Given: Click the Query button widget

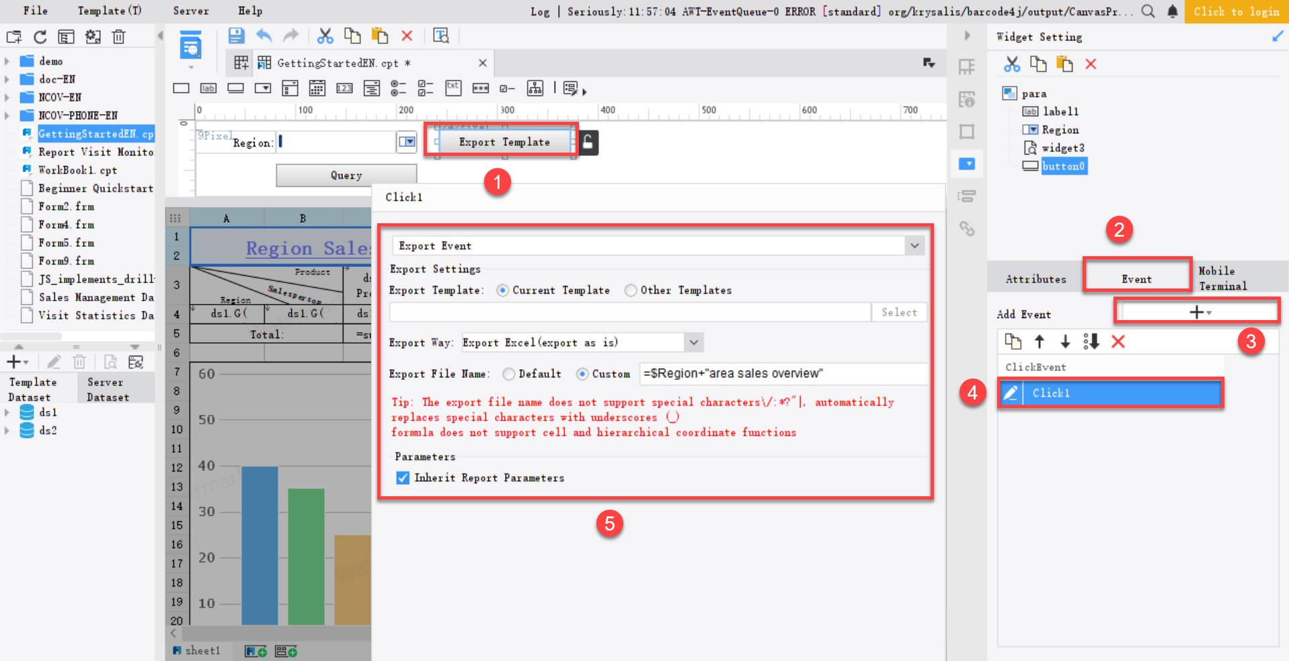Looking at the screenshot, I should [346, 175].
